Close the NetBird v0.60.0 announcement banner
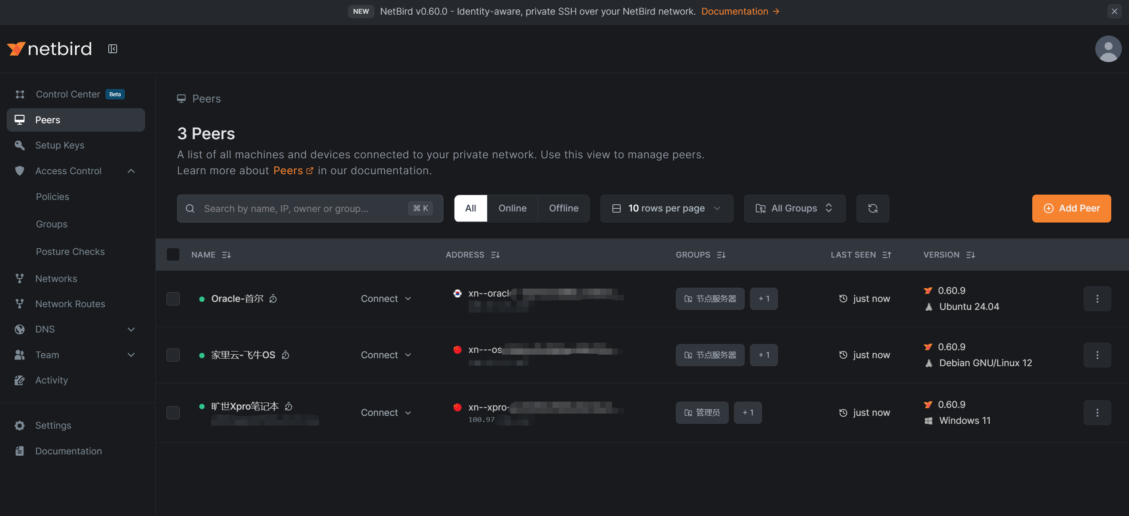Image resolution: width=1129 pixels, height=516 pixels. [x=1114, y=12]
